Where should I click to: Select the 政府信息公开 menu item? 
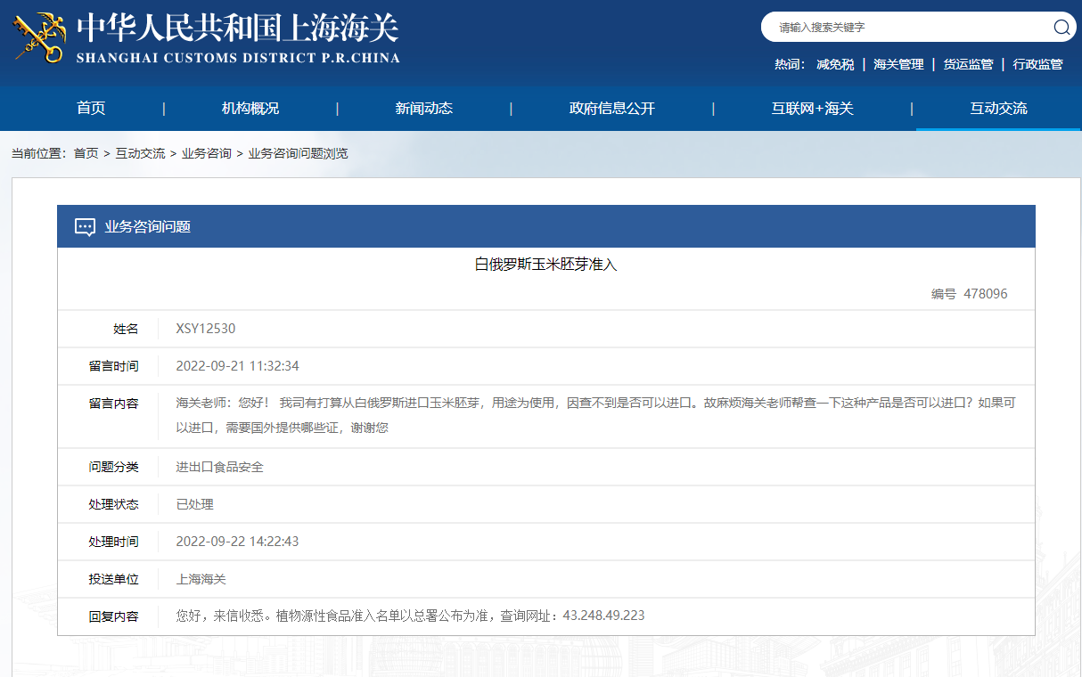(x=612, y=109)
